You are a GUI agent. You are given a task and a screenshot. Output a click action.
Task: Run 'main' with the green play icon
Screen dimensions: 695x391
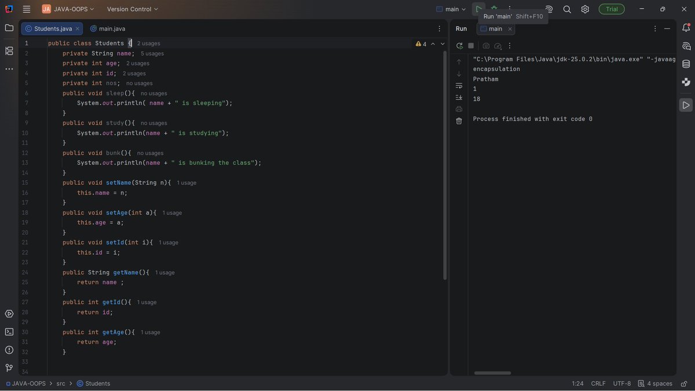[x=478, y=9]
